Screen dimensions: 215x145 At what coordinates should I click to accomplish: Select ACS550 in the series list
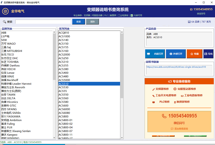tap(63, 95)
